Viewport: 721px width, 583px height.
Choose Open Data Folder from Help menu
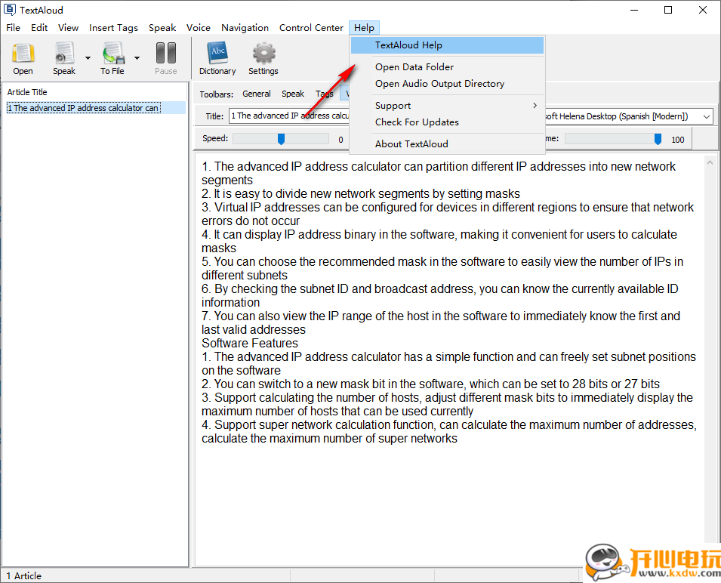pos(414,67)
